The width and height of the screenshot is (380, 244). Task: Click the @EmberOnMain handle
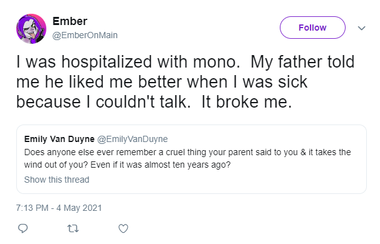click(85, 35)
